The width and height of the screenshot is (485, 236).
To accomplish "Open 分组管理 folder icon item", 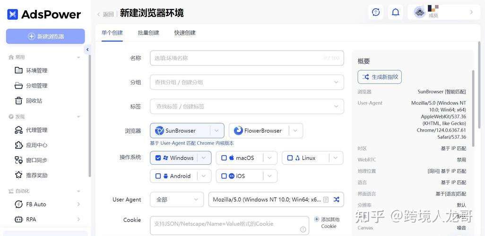I will pos(31,85).
